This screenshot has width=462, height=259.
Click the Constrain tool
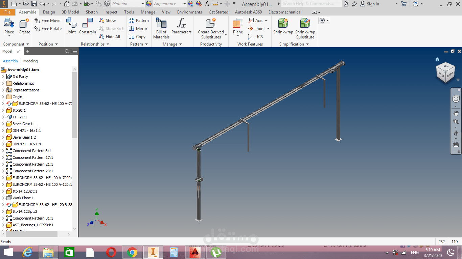pyautogui.click(x=88, y=26)
